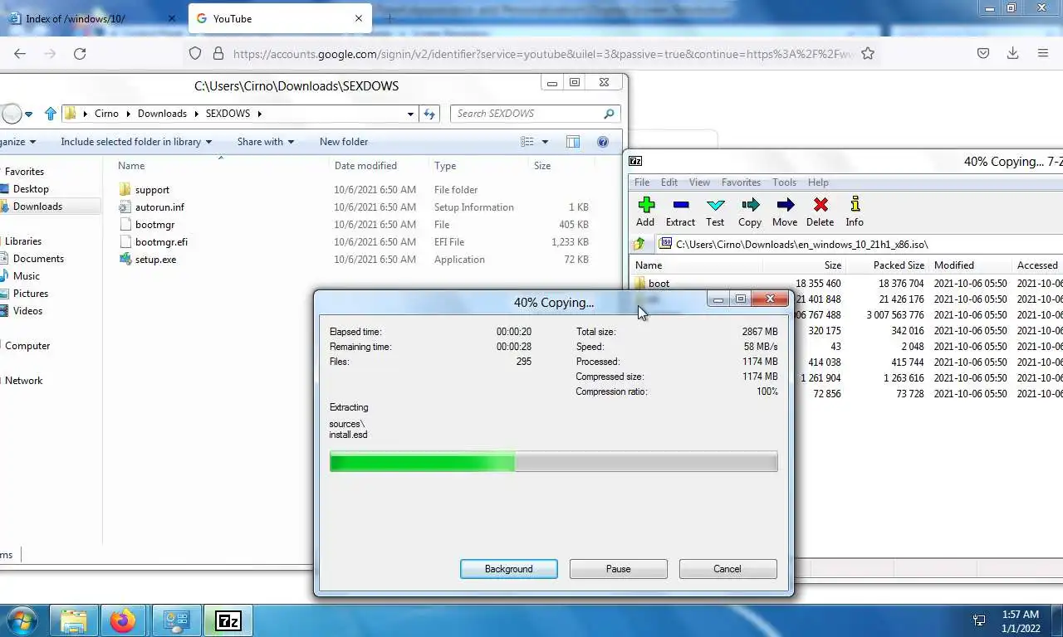Select the setup.exe application icon
Viewport: 1063px width, 637px height.
click(x=125, y=259)
